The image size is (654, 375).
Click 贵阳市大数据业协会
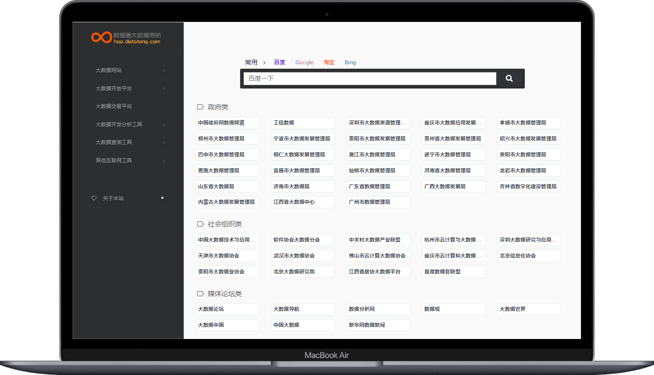coord(227,272)
